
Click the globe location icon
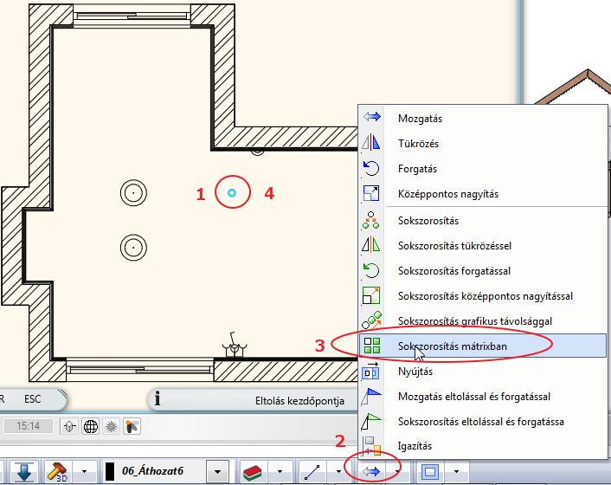point(90,426)
